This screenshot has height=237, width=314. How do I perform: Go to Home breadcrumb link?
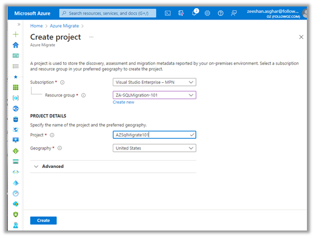[37, 26]
